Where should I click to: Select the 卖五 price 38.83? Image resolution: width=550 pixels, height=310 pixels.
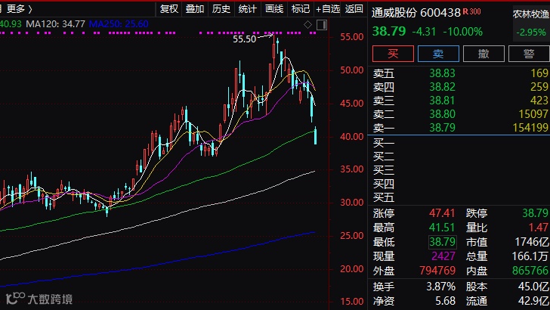442,73
